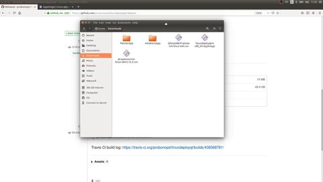Click the clock in the top panel
Image resolution: width=323 pixels, height=182 pixels.
[314, 2]
